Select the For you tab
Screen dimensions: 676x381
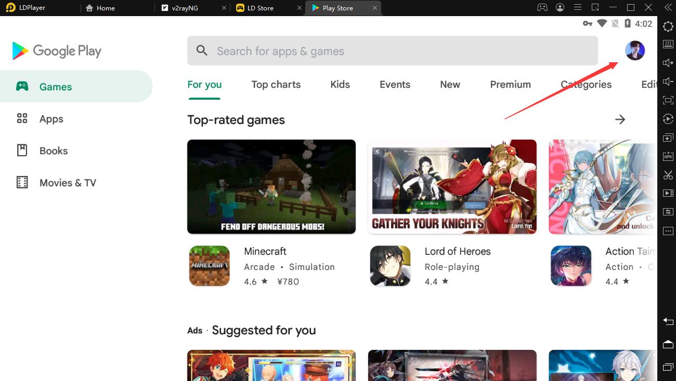204,85
